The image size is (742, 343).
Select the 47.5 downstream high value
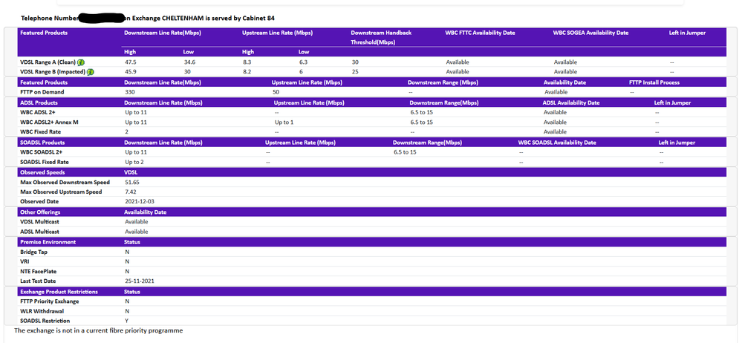(131, 62)
